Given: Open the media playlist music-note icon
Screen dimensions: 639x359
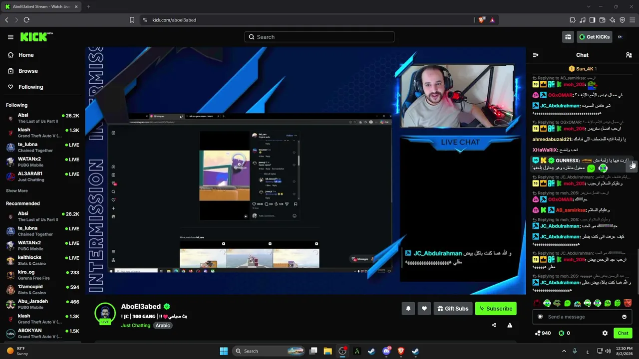Looking at the screenshot, I should (583, 20).
